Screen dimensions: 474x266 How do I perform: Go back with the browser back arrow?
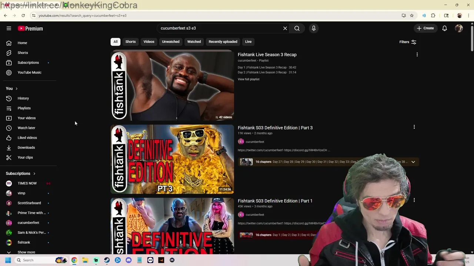pyautogui.click(x=5, y=16)
